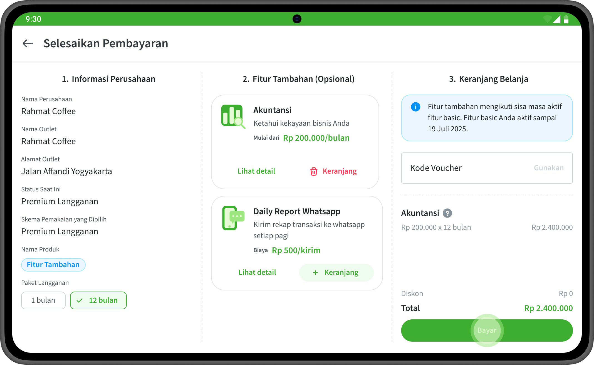Click the red trash bin icon
The width and height of the screenshot is (594, 365).
(x=313, y=171)
